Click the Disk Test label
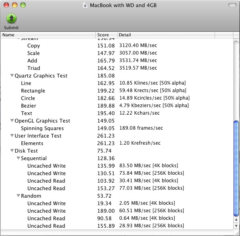Screen dimensions: 240x236 (26, 151)
